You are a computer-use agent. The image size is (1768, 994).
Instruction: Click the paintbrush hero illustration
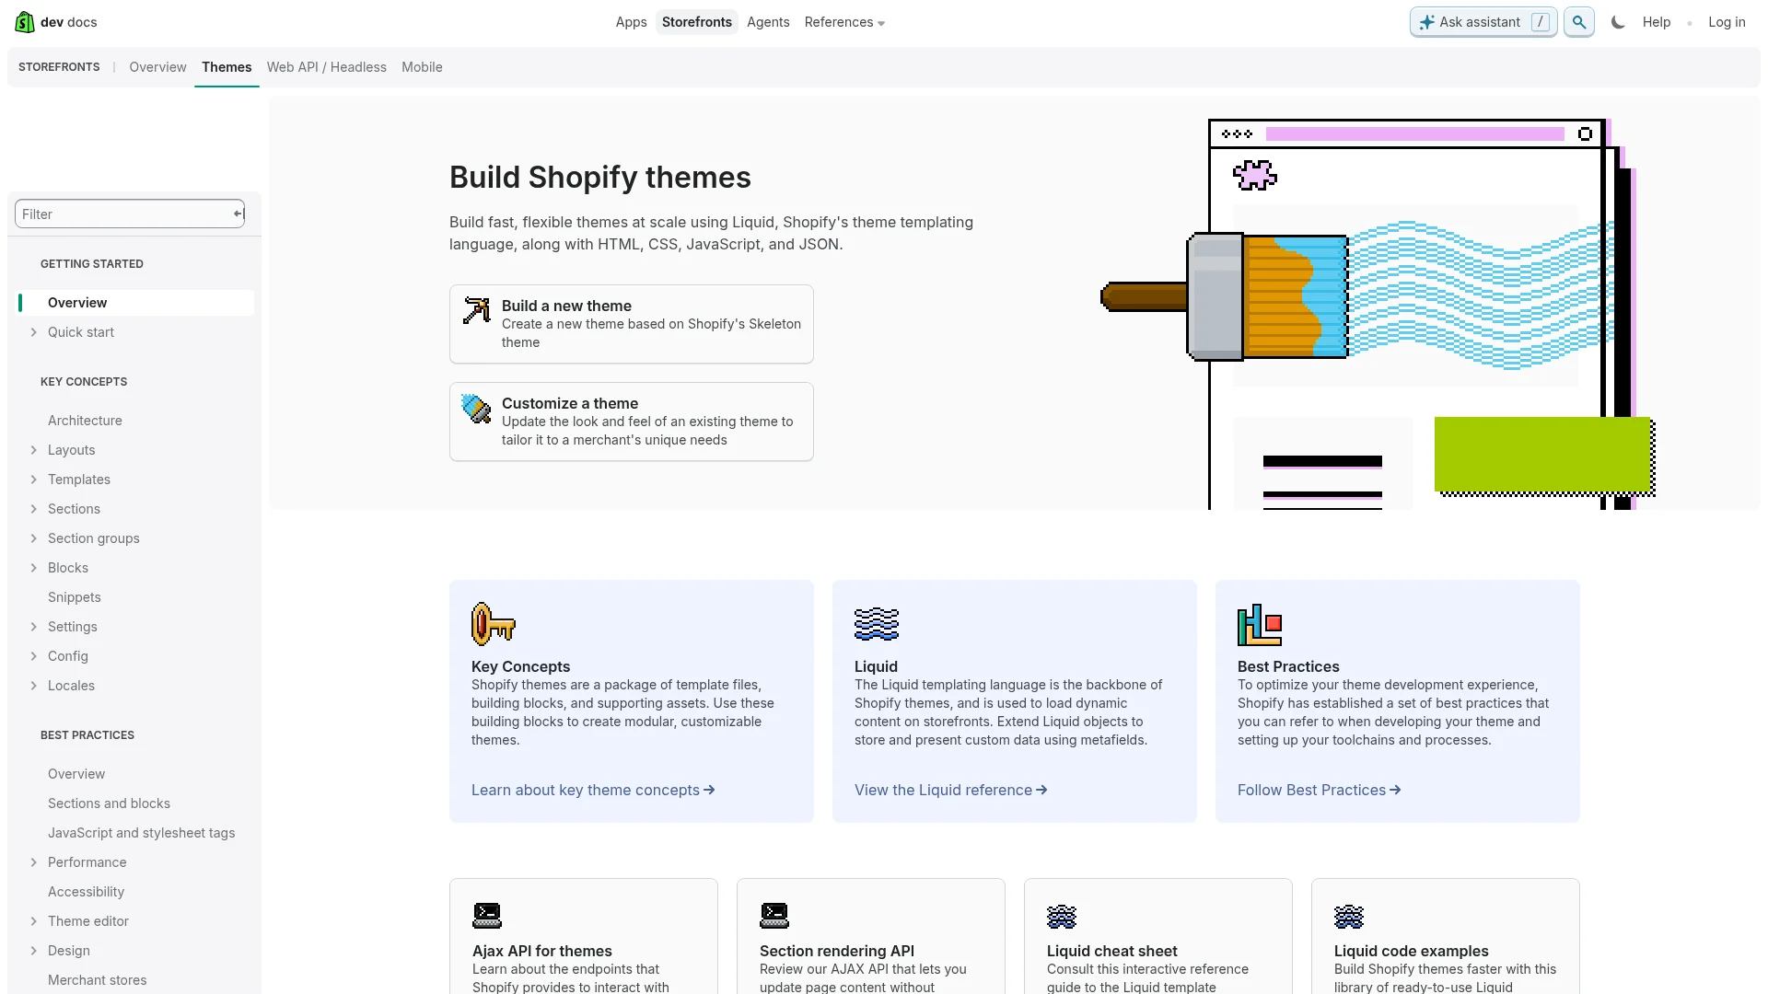pyautogui.click(x=1377, y=314)
